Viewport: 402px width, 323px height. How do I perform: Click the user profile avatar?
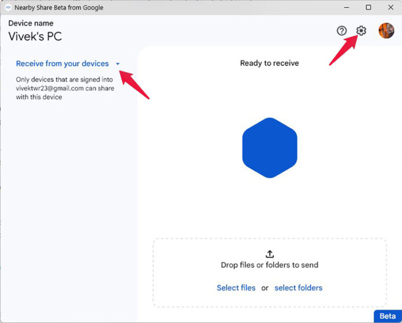coord(386,31)
